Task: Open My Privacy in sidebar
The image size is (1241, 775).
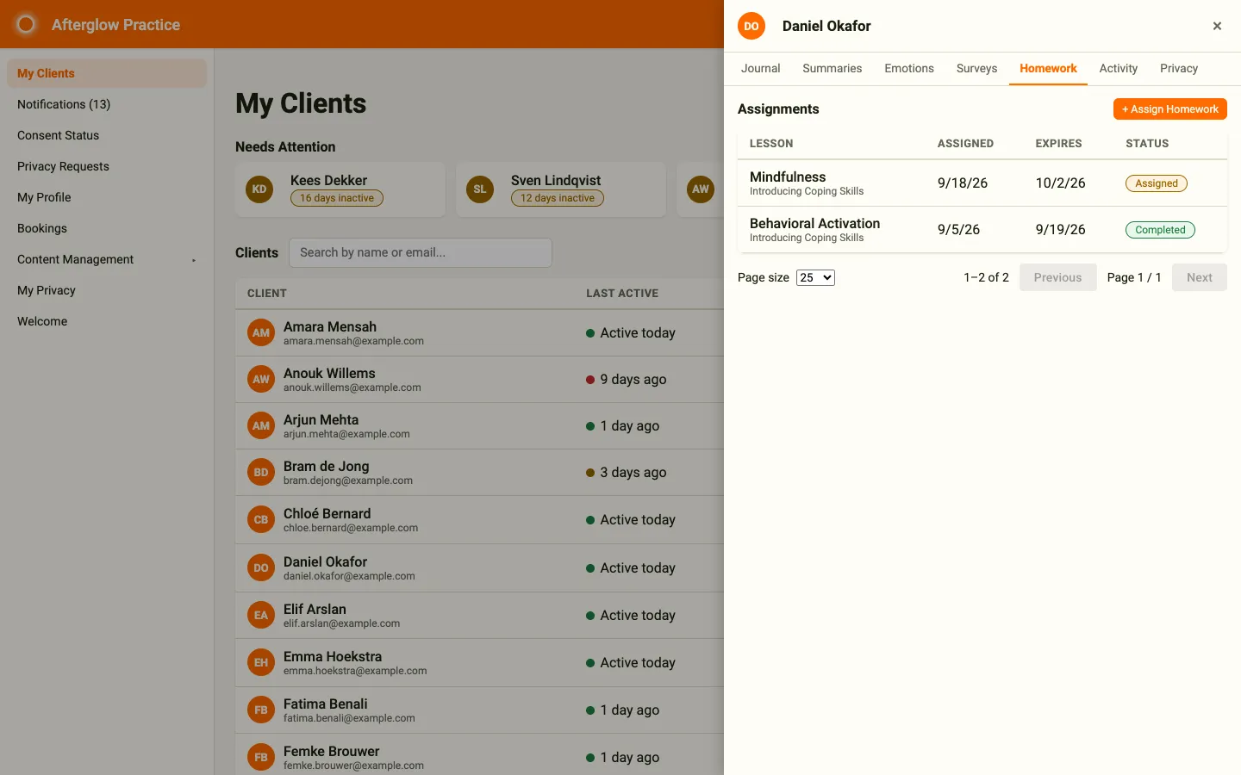Action: coord(107,290)
